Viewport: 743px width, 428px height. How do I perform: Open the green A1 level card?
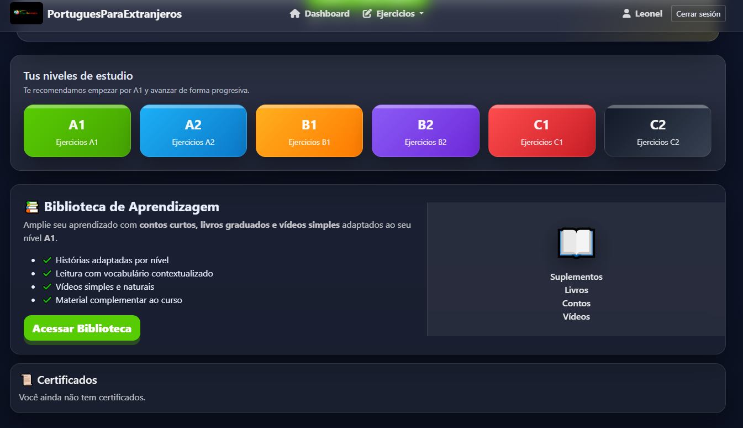(77, 131)
